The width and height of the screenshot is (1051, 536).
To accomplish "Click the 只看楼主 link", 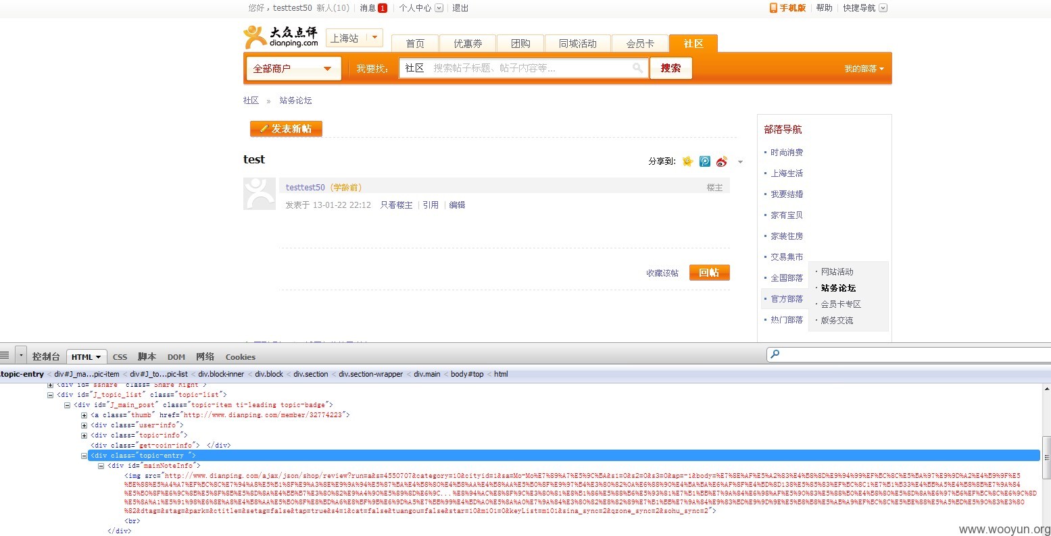I will pyautogui.click(x=396, y=205).
